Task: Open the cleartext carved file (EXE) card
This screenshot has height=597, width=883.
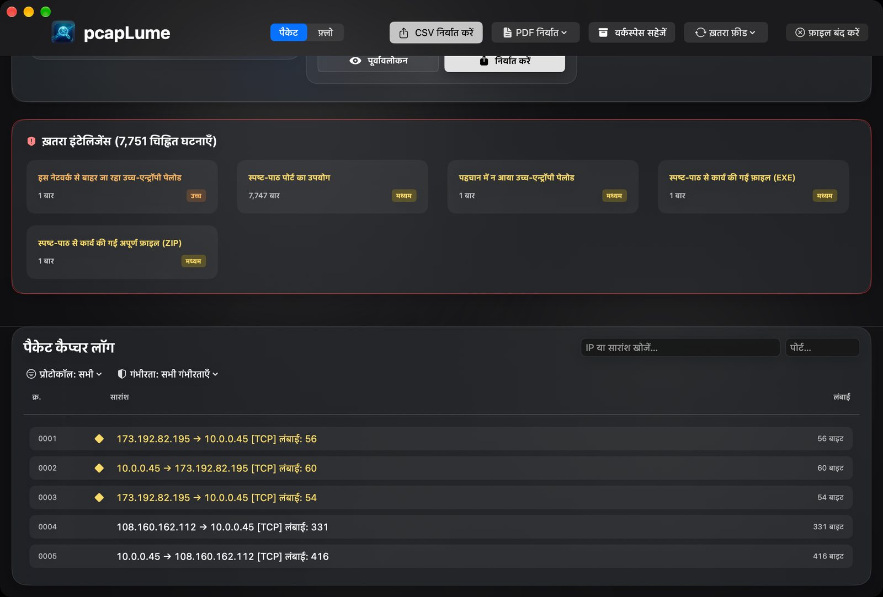Action: 753,187
